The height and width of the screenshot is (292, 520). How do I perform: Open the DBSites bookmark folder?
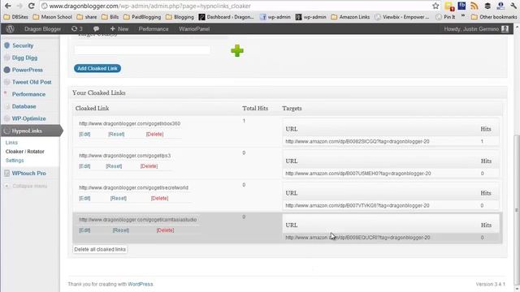(16, 17)
